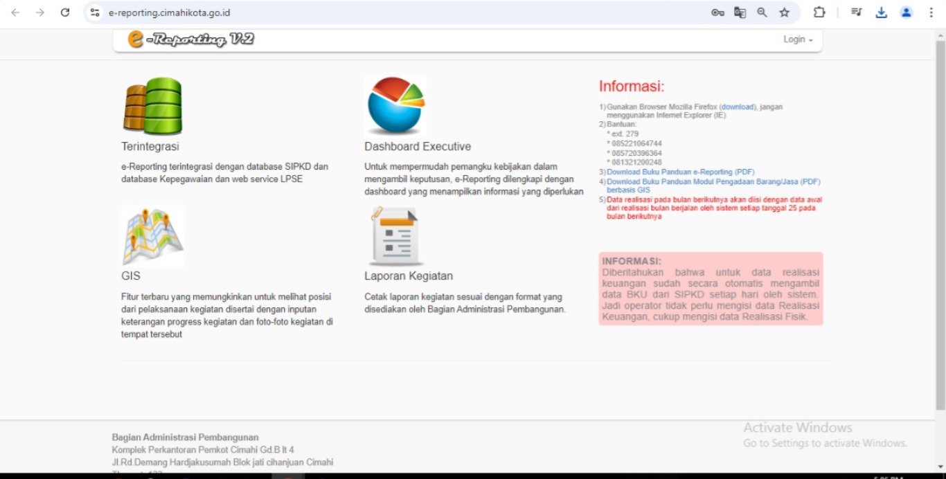Expand the Login dropdown
Viewport: 946px width, 479px height.
click(798, 39)
